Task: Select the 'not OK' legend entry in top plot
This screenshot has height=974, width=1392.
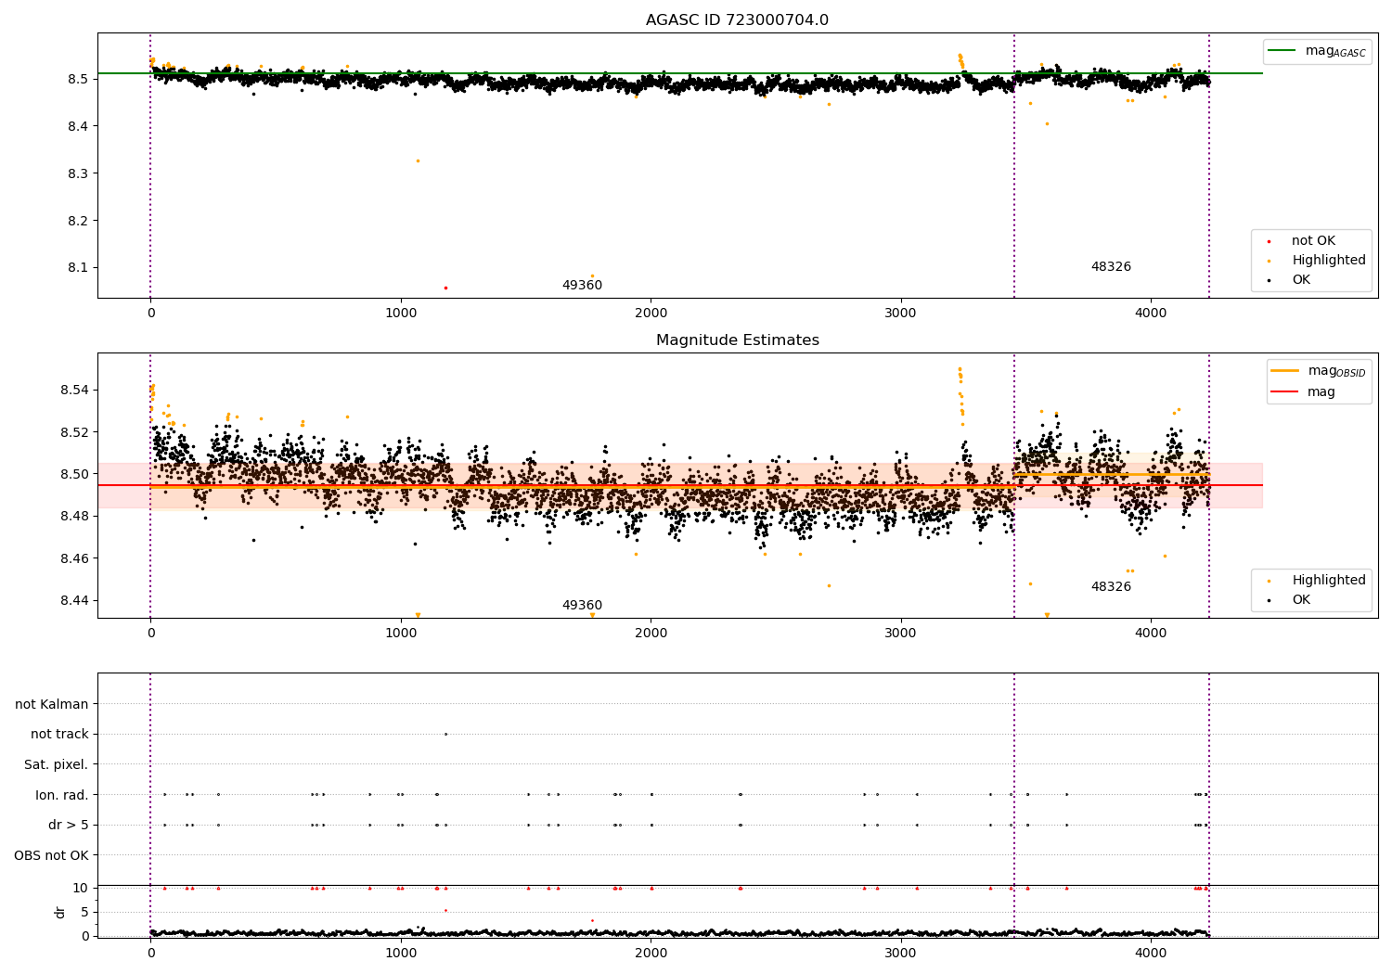Action: pyautogui.click(x=1301, y=241)
